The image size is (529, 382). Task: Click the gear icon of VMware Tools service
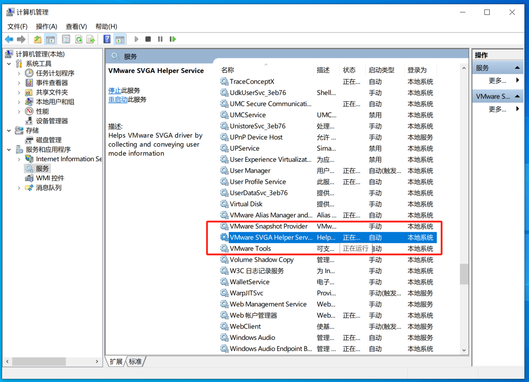[224, 248]
